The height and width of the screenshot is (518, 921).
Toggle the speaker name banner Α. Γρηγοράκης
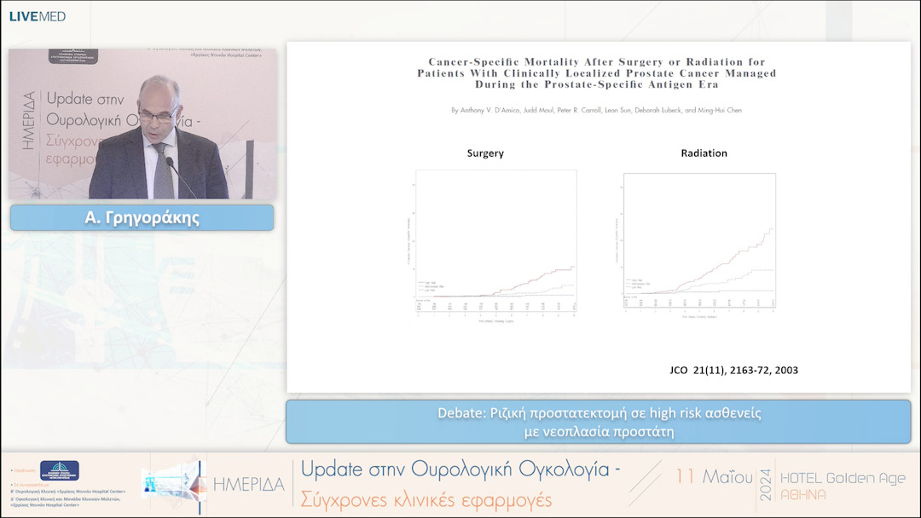(142, 217)
